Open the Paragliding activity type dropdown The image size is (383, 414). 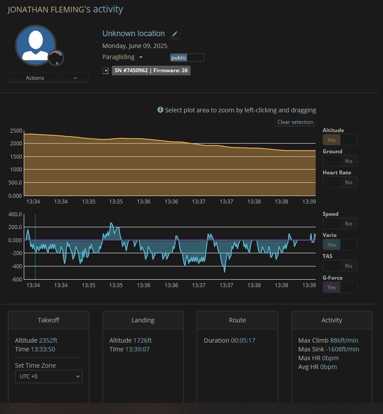(x=123, y=57)
